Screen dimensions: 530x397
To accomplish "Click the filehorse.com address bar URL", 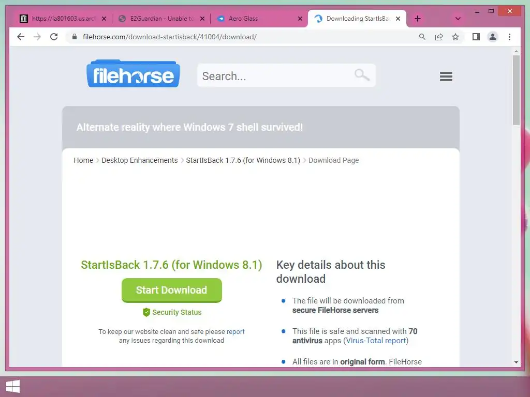I will tap(170, 37).
